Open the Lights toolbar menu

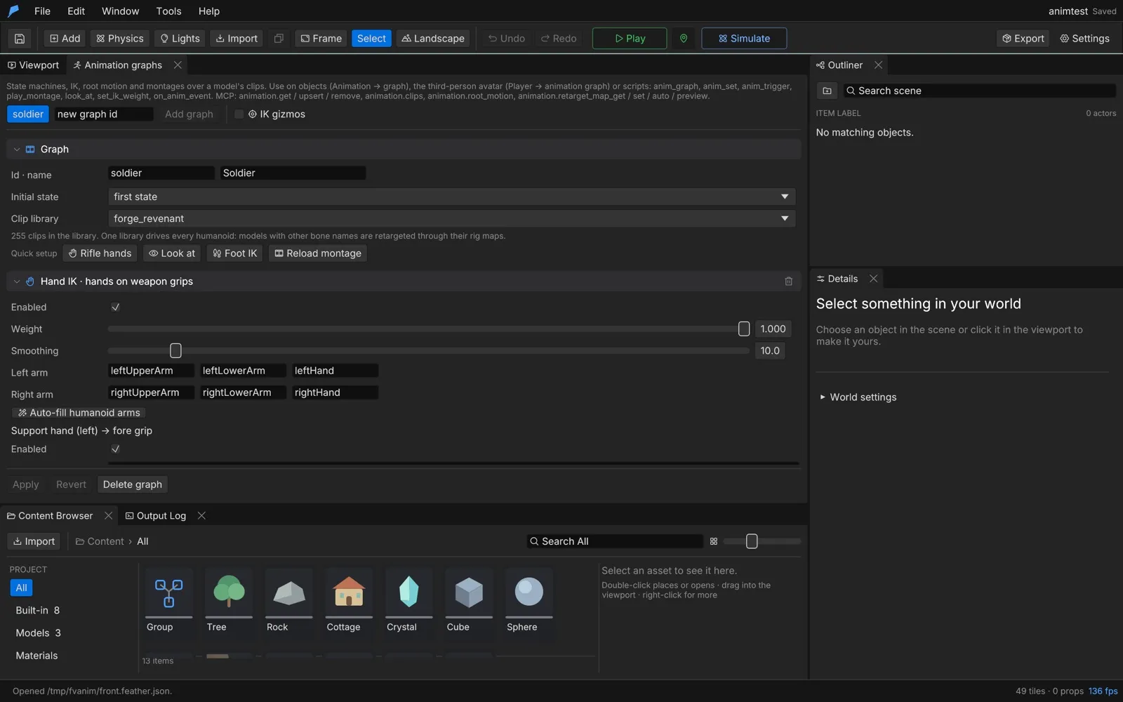tap(180, 39)
